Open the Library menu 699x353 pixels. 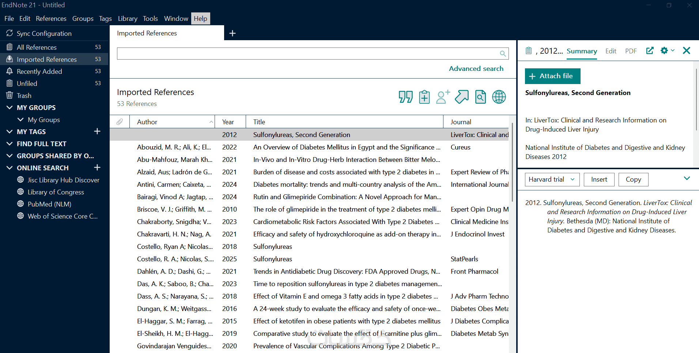[x=128, y=19]
